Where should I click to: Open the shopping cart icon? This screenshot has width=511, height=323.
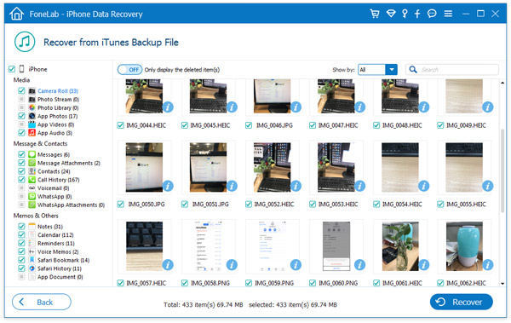pyautogui.click(x=375, y=14)
